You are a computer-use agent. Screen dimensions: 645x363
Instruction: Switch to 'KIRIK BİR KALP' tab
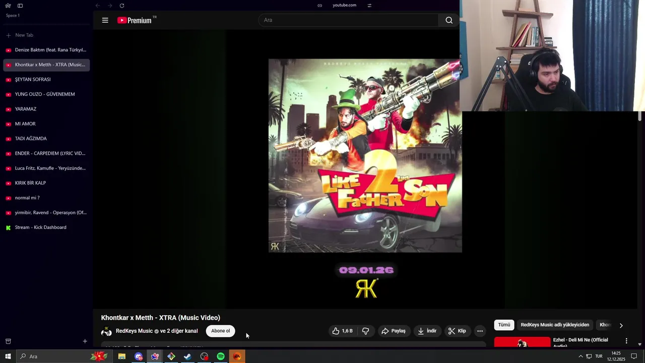(46, 183)
